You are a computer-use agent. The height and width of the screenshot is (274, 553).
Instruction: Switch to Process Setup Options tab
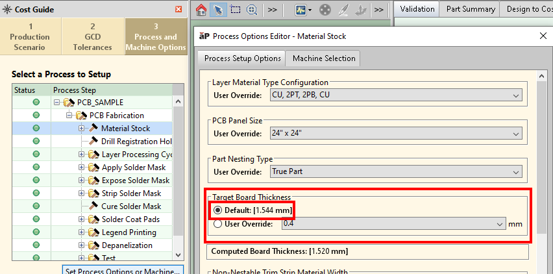242,58
